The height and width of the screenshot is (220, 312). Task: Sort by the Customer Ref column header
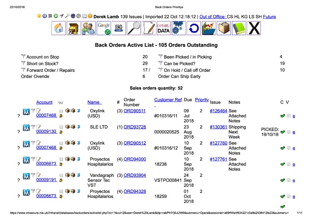click(168, 100)
